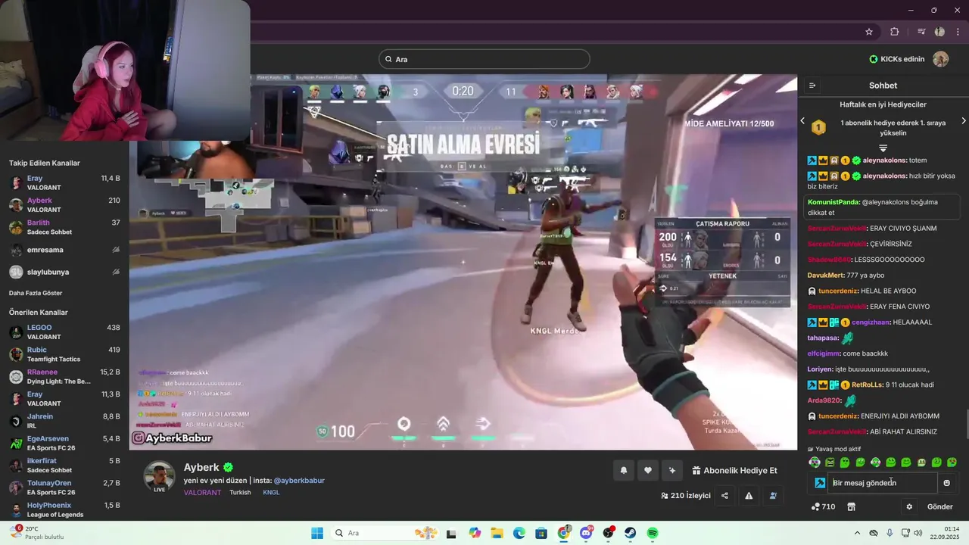Open File Explorer from the taskbar
Screen dimensions: 969x545
click(x=497, y=533)
